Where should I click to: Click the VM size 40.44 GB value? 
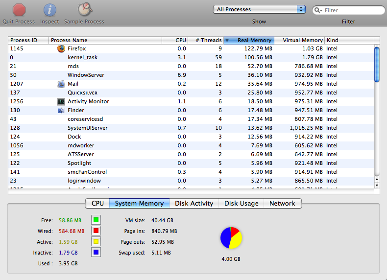[x=163, y=220]
